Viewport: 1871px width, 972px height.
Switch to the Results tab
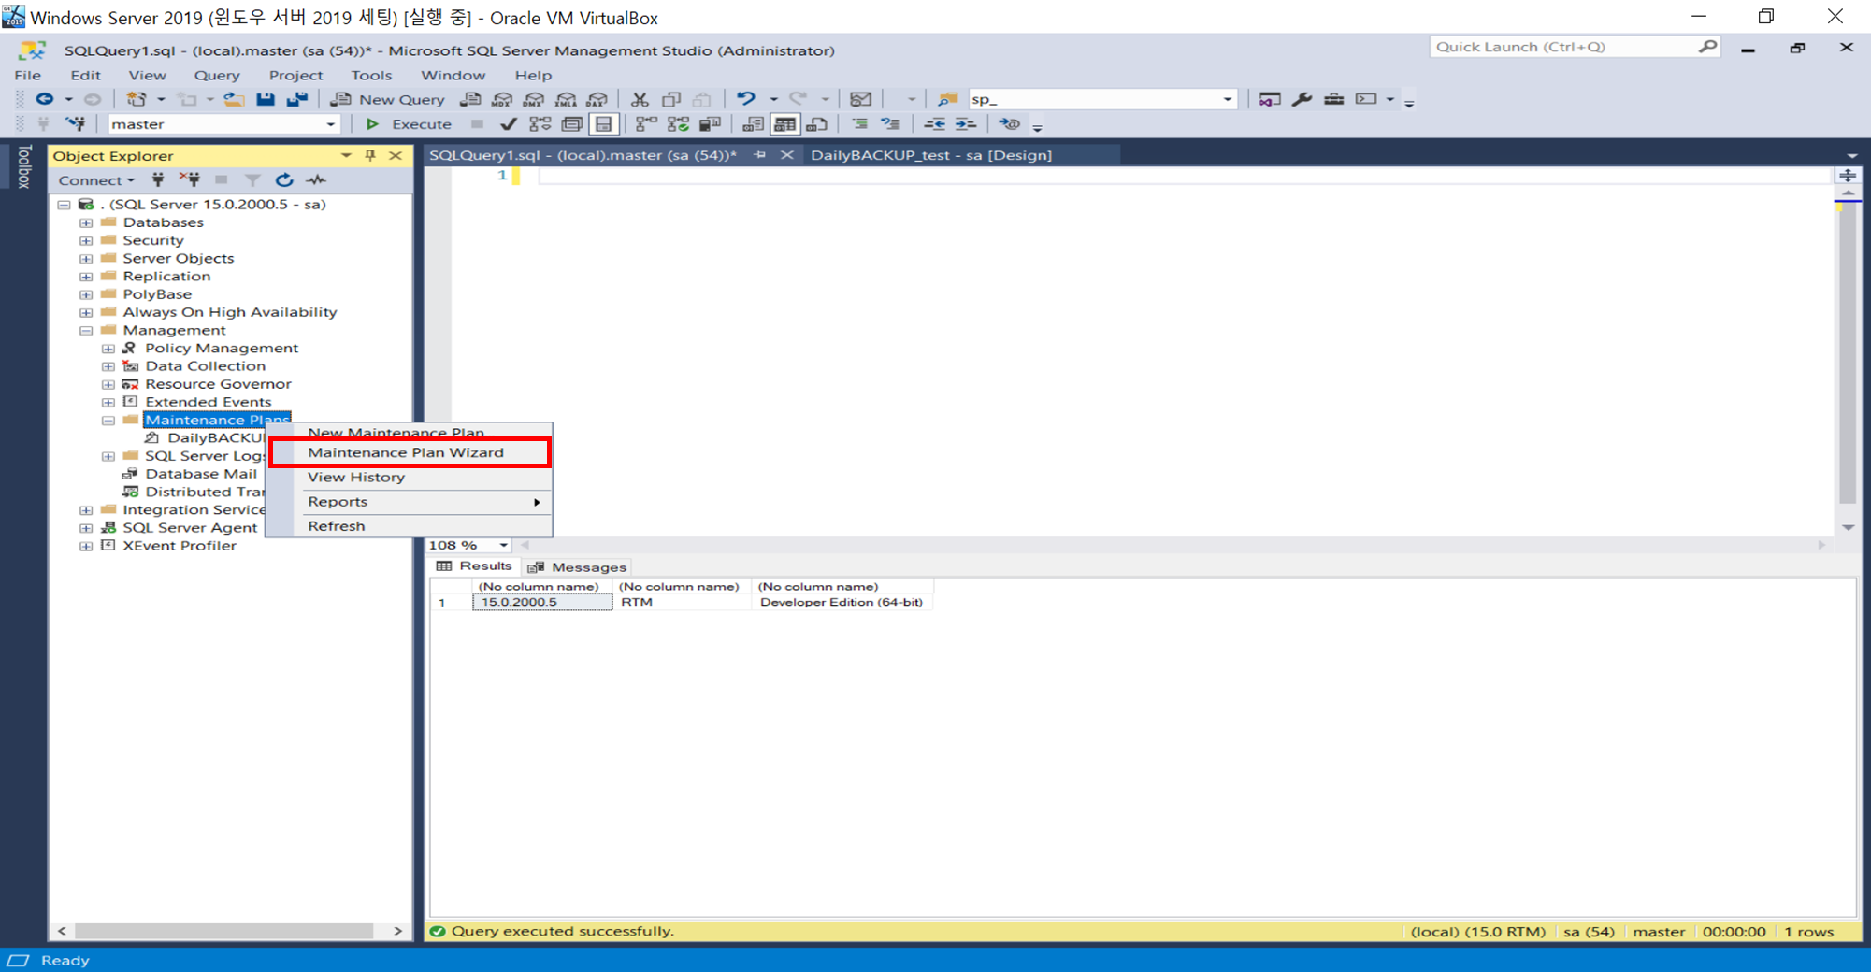(474, 566)
